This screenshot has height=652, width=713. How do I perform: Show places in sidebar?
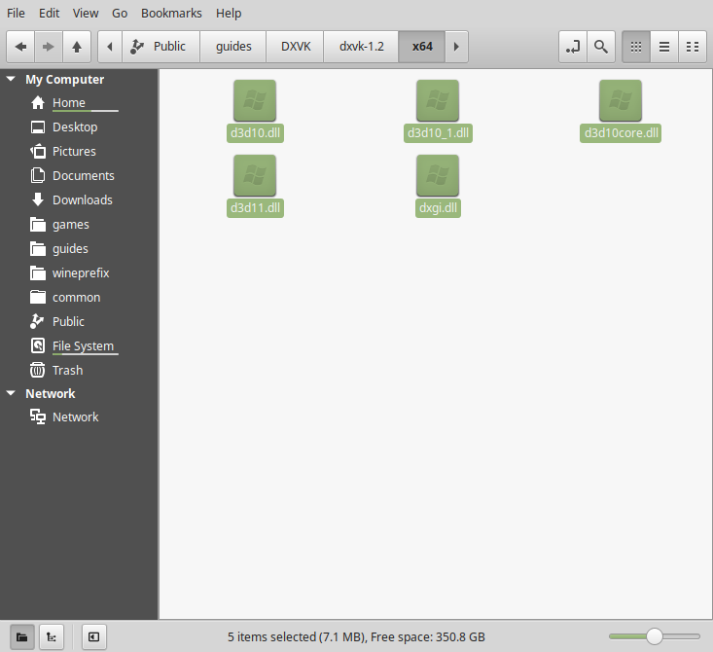coord(21,636)
